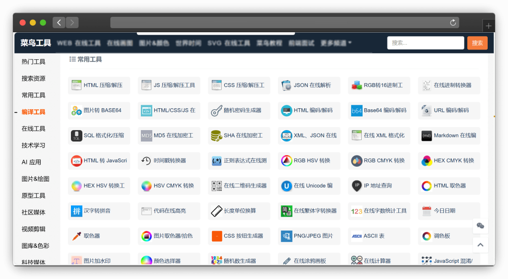Viewport: 508px width, 279px height.
Task: Open the WeChat floating icon
Action: click(x=480, y=226)
